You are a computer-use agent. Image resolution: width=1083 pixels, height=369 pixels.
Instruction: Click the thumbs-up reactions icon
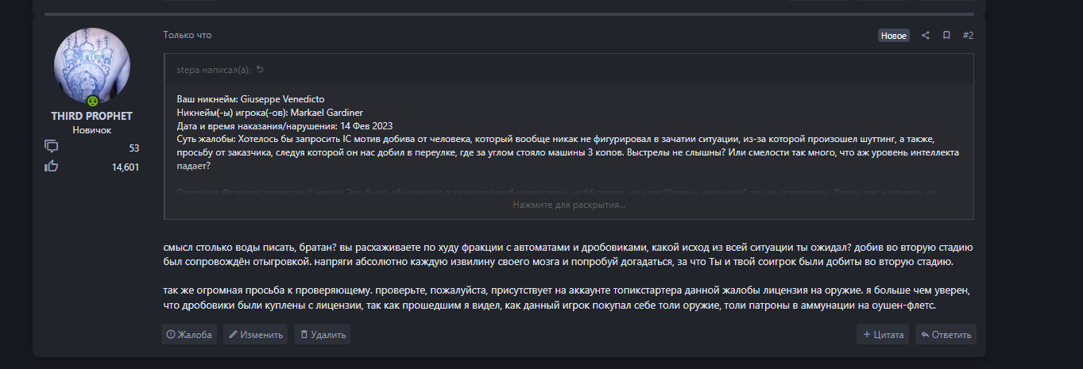click(x=52, y=166)
